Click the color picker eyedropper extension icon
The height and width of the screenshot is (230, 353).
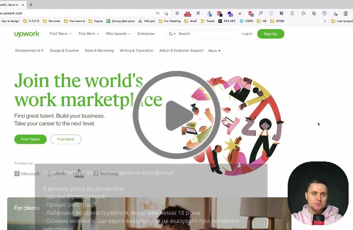tap(209, 14)
